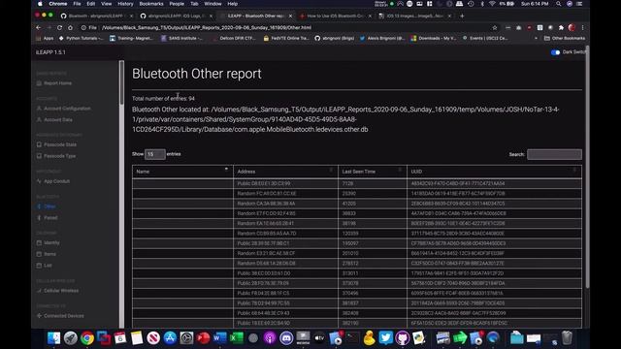Open the Window menu
Image resolution: width=621 pixels, height=349 pixels.
(x=212, y=4)
